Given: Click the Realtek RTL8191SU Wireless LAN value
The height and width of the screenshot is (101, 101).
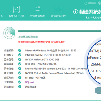Looking at the screenshot, I should pyautogui.click(x=56, y=69).
